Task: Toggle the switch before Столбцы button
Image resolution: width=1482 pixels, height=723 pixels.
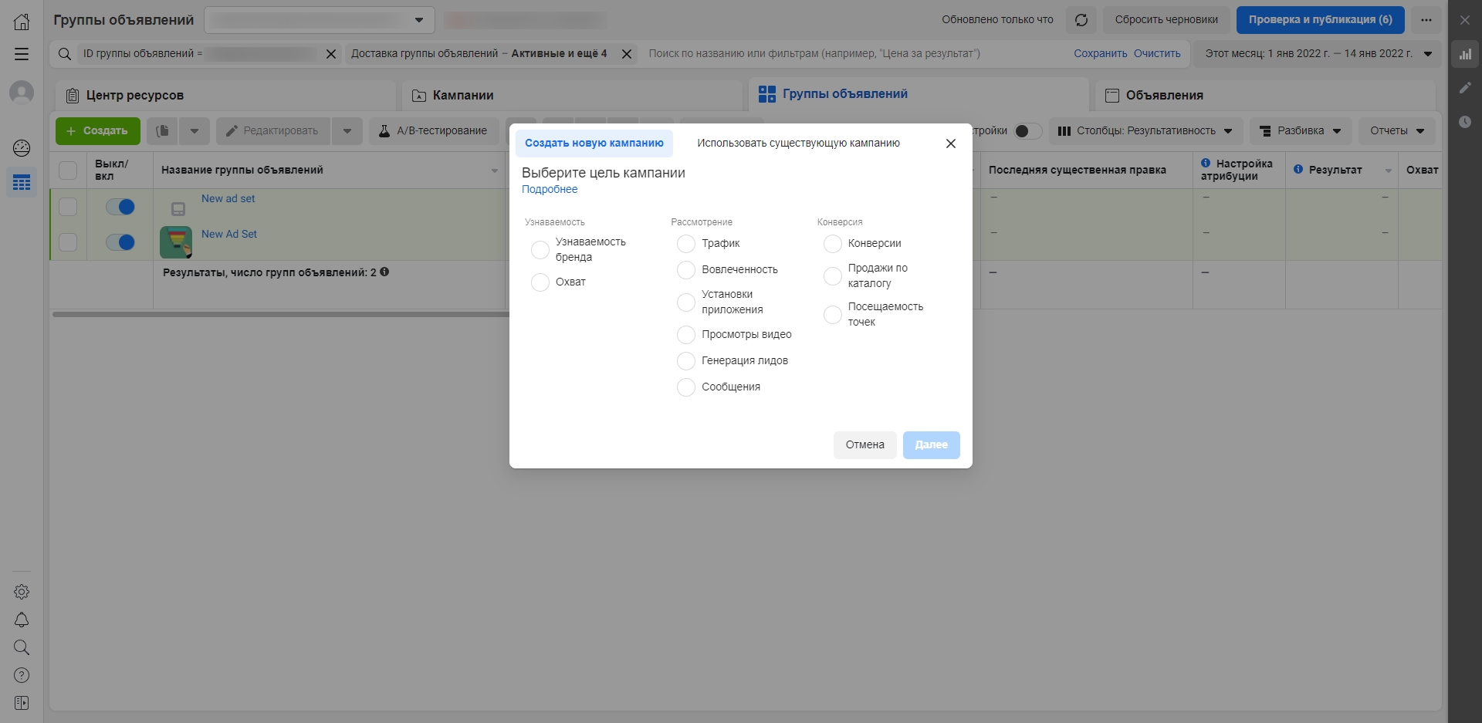Action: coord(1027,131)
